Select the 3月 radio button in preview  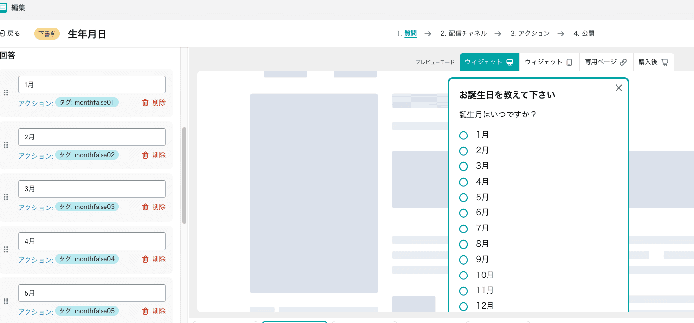tap(463, 166)
